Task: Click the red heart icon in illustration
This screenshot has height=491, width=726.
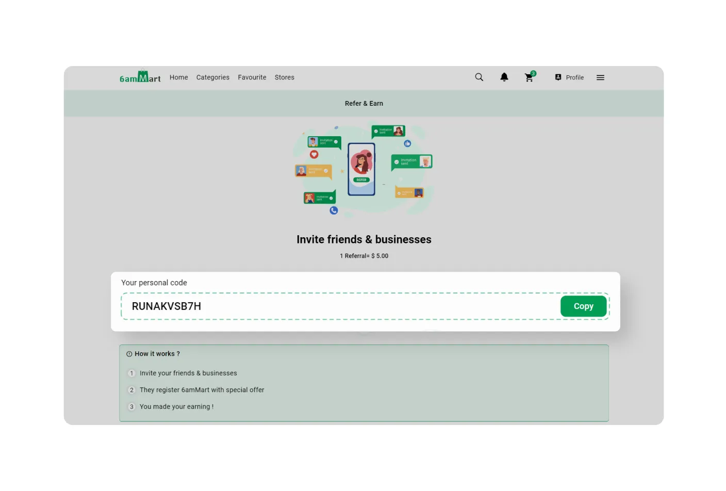Action: point(314,154)
